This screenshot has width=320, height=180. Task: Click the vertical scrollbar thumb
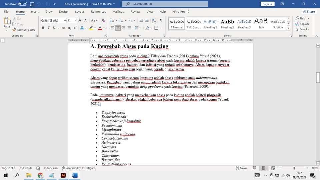tap(318, 77)
